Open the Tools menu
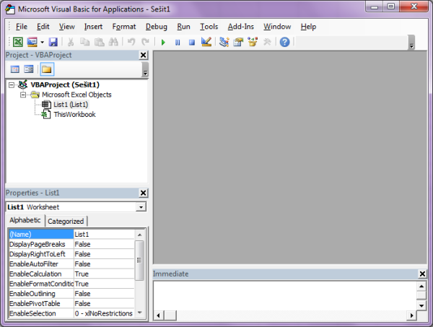Viewport: 433px width, 327px height. (x=209, y=27)
